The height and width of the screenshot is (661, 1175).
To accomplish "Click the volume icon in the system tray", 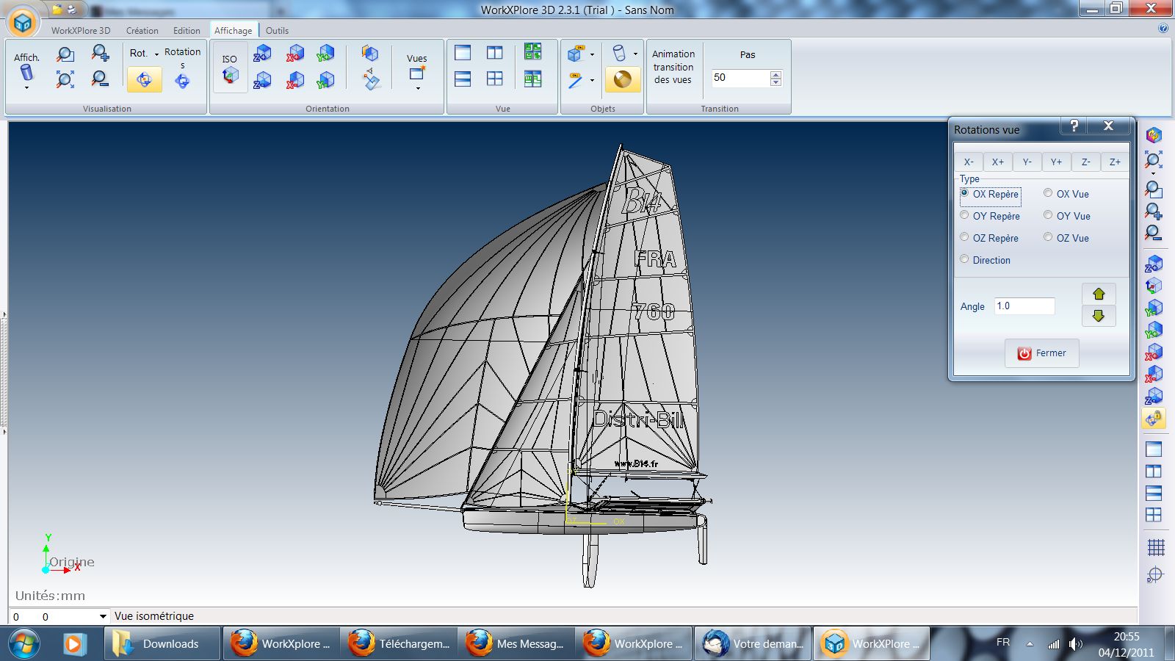I will click(x=1075, y=644).
